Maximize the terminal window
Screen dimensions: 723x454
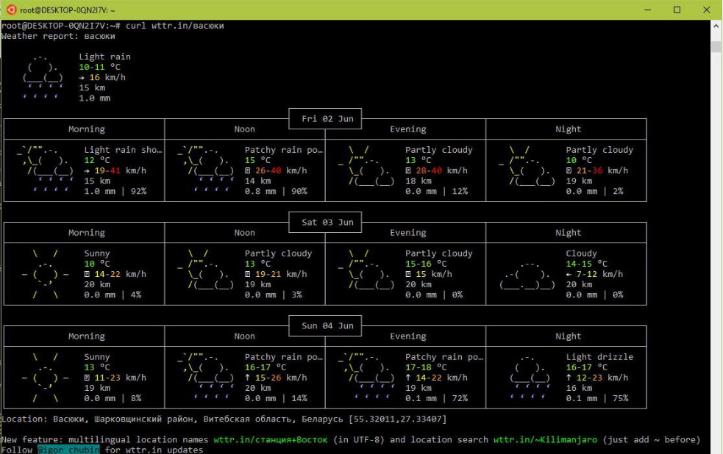pos(677,10)
